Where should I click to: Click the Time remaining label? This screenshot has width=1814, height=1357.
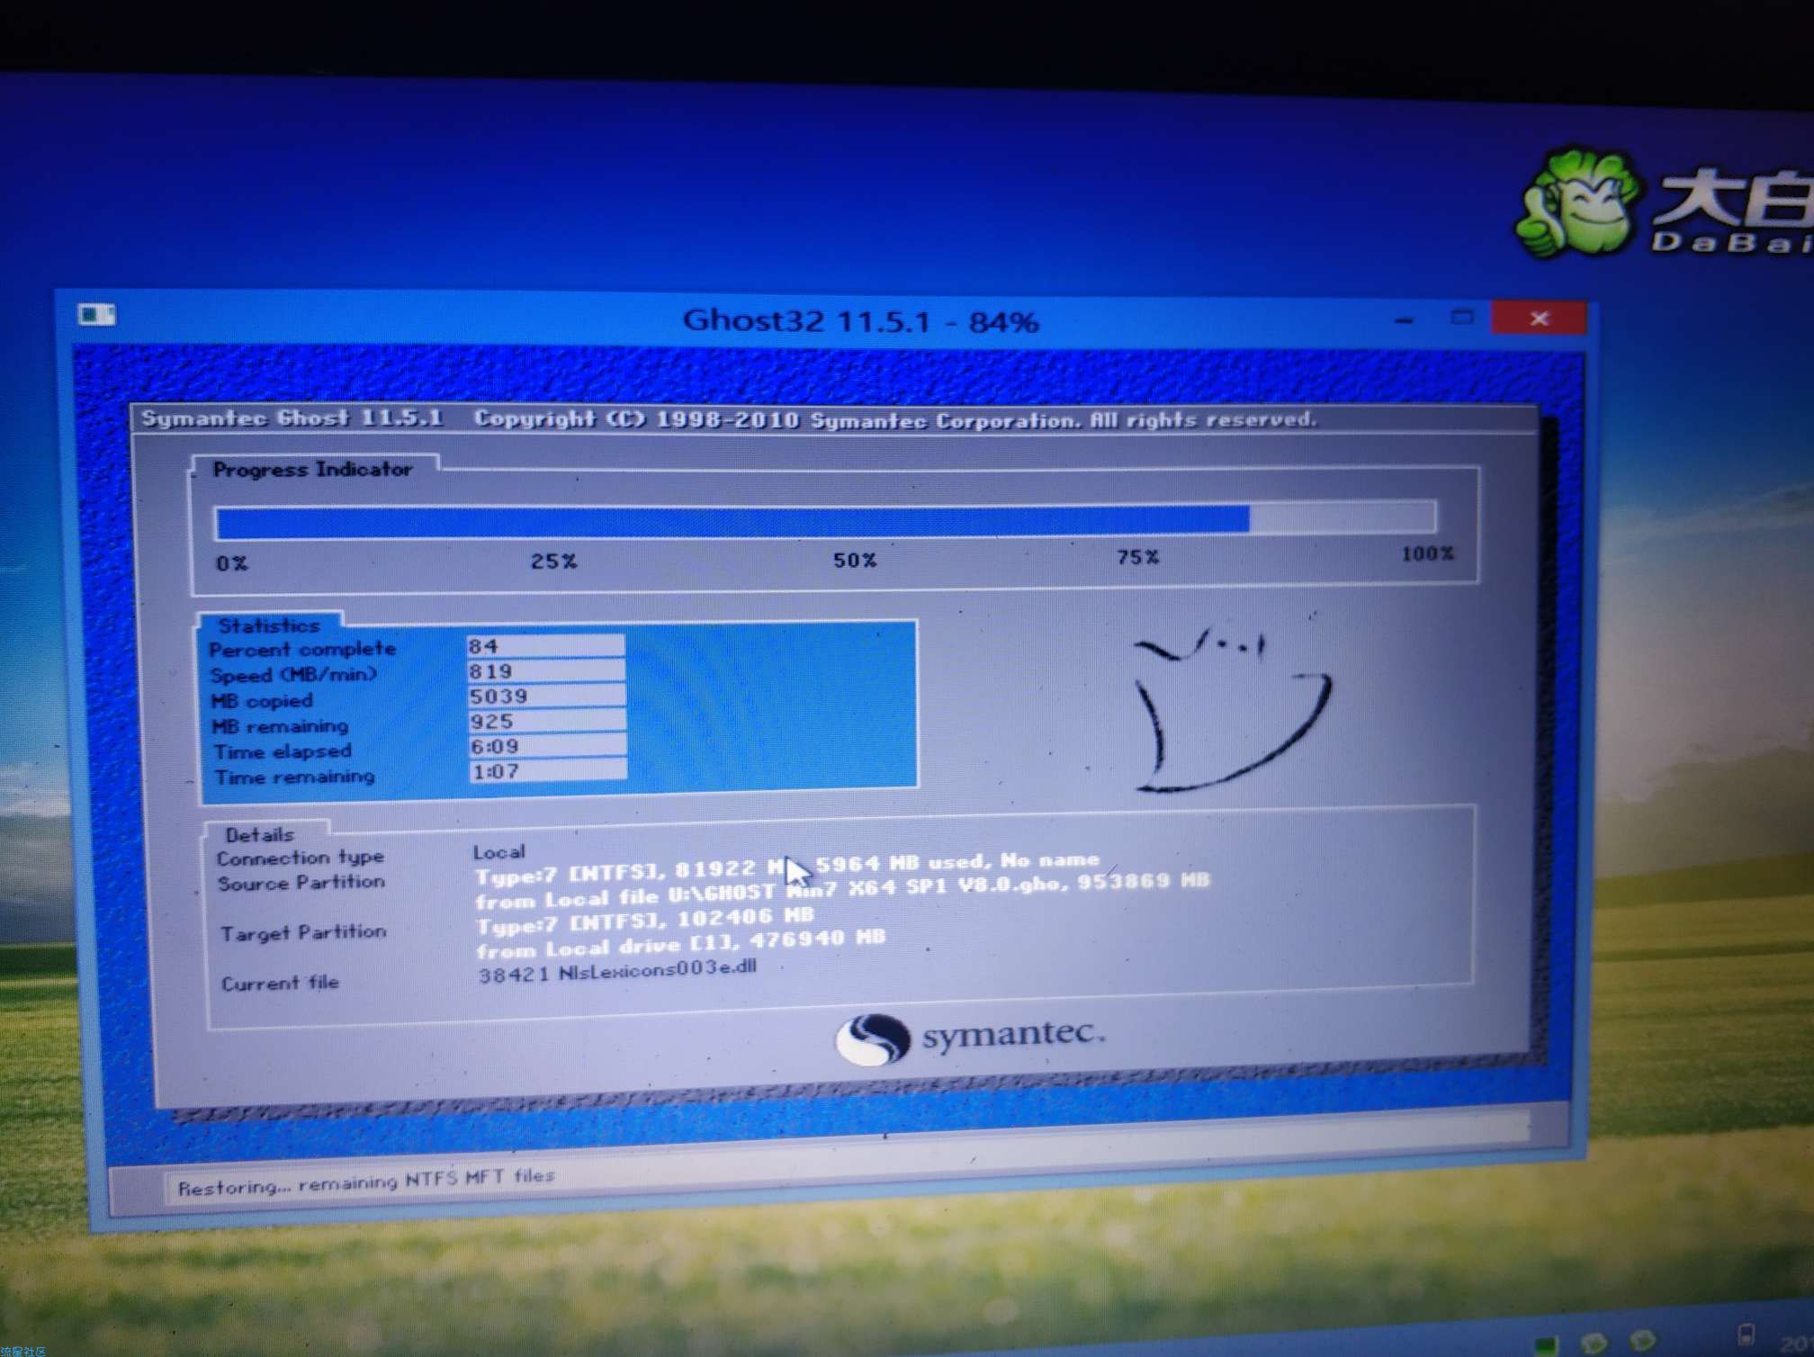point(294,777)
